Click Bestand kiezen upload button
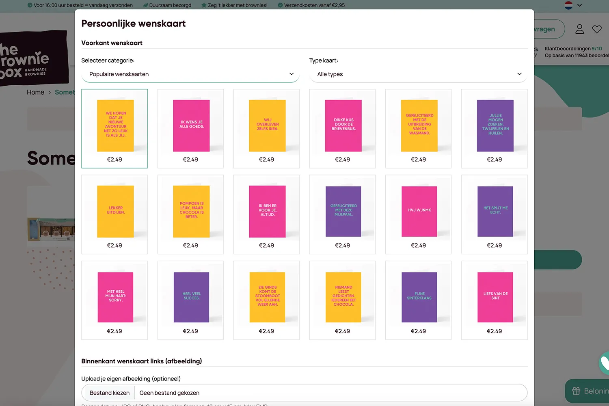The height and width of the screenshot is (406, 609). (x=110, y=393)
